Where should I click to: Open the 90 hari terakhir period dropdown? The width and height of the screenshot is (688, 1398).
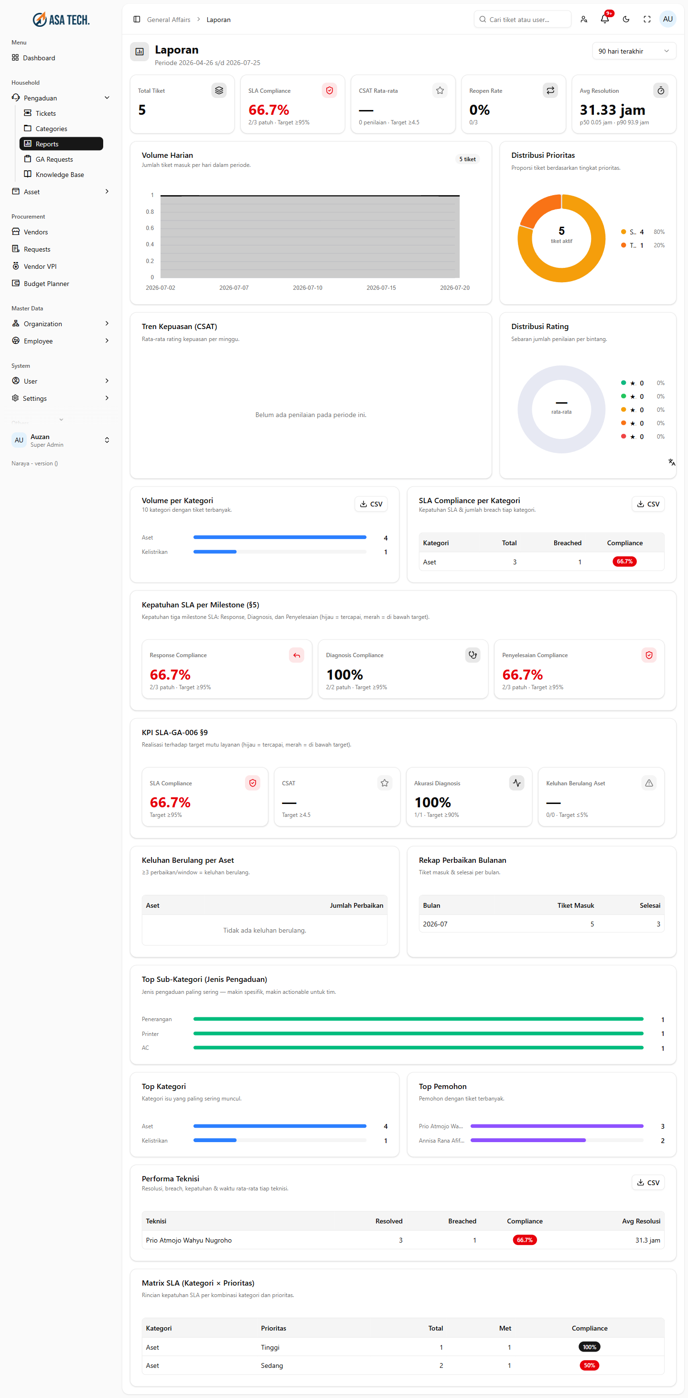tap(634, 51)
